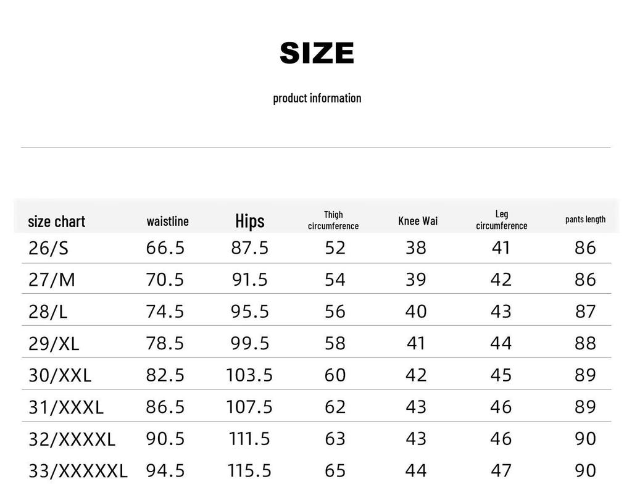Select the 30/XXL size label

[x=60, y=375]
